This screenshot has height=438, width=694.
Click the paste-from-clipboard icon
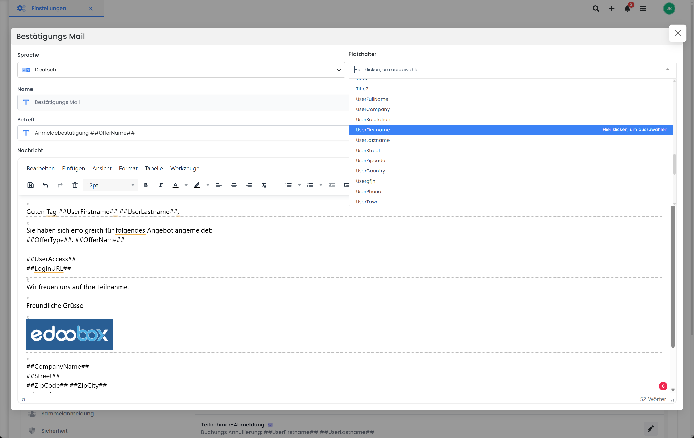point(75,185)
